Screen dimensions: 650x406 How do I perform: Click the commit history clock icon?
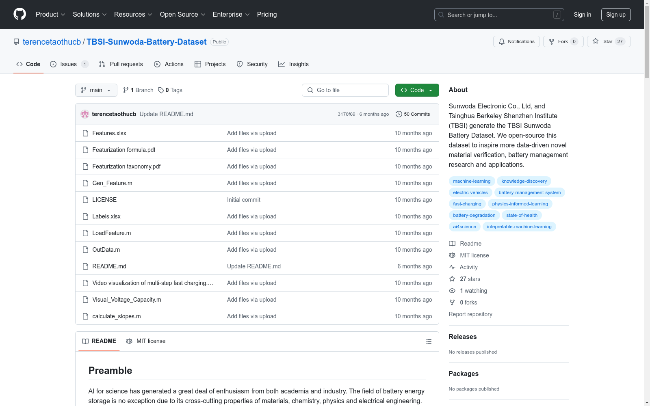pyautogui.click(x=399, y=114)
